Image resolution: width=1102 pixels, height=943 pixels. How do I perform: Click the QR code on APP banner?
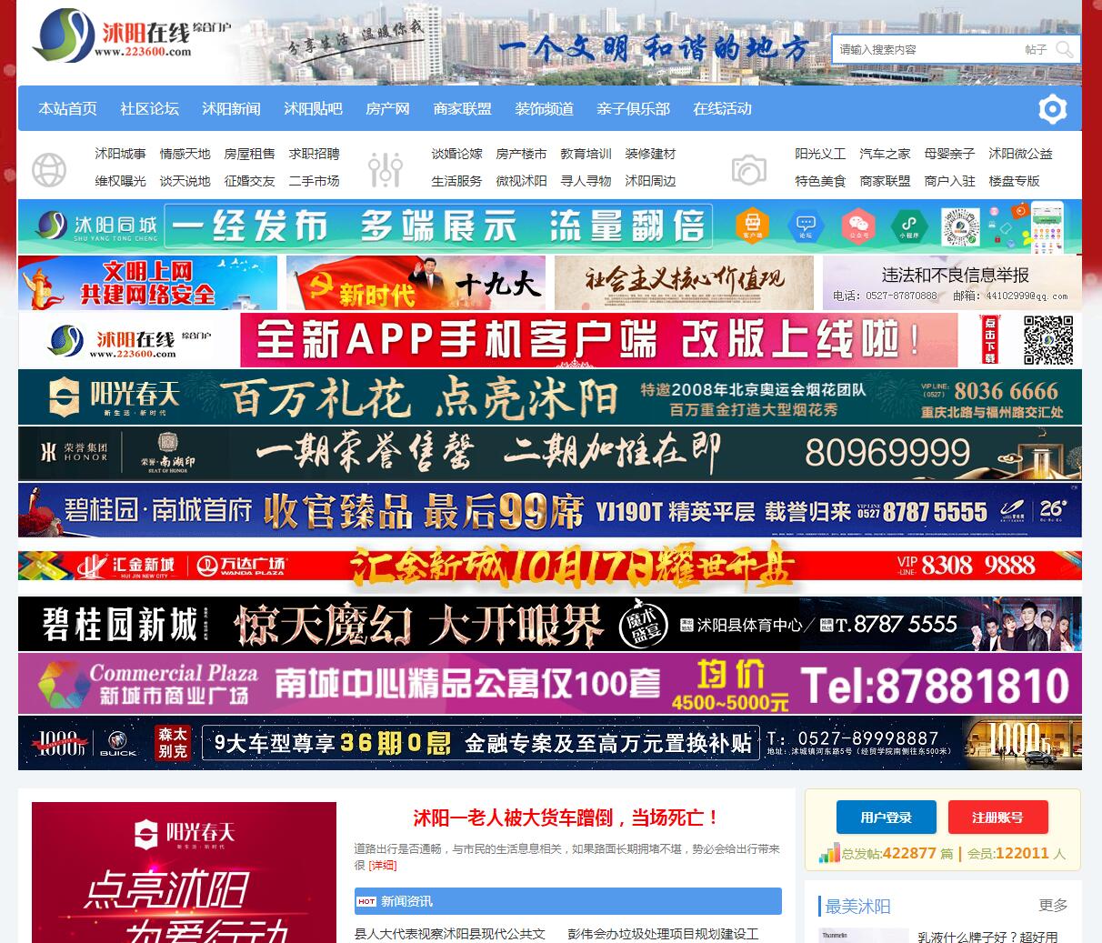[x=1047, y=340]
